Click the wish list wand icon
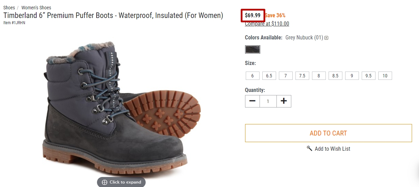Viewport: 419px width, 187px height. coord(309,148)
